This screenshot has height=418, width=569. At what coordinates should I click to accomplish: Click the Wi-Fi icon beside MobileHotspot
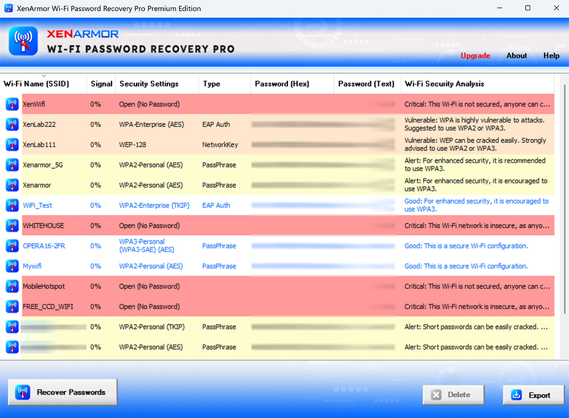[x=13, y=286]
